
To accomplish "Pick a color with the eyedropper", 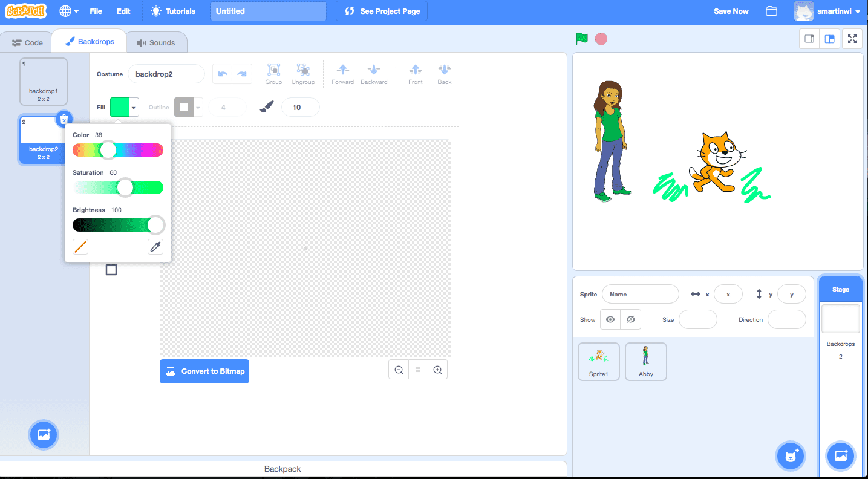I will (x=155, y=246).
